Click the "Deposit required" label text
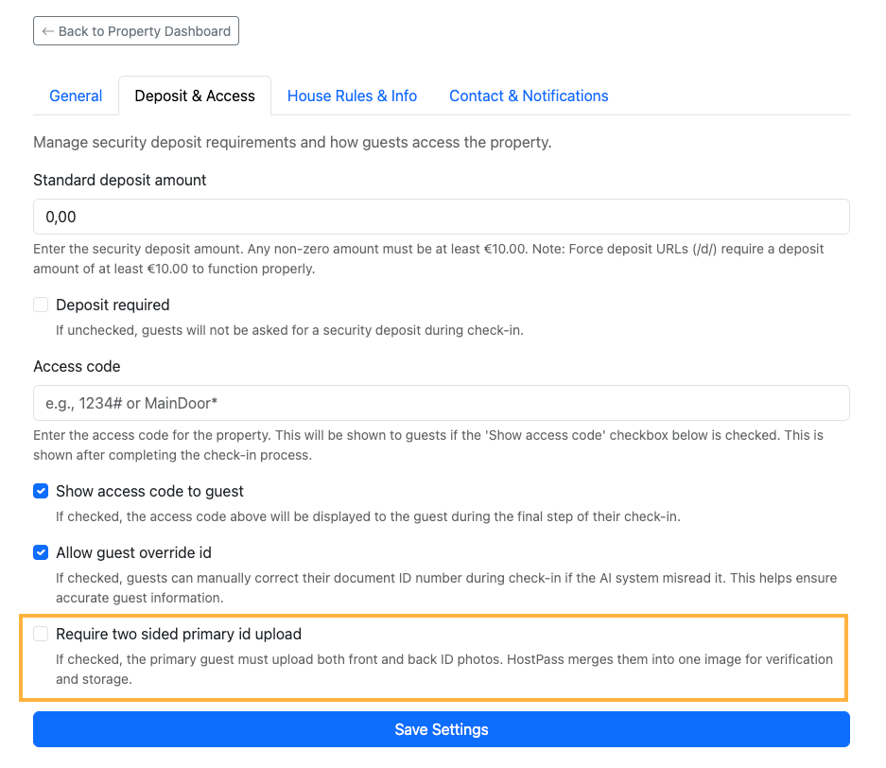 (x=113, y=305)
